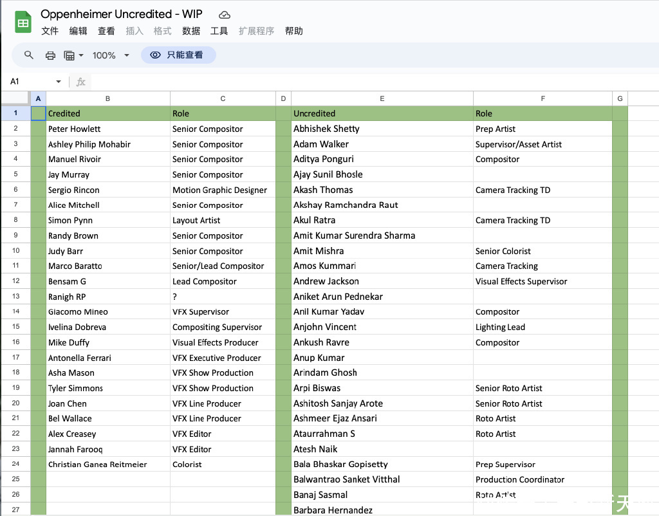The height and width of the screenshot is (516, 659).
Task: Open the 100% zoom dropdown
Action: [x=111, y=55]
